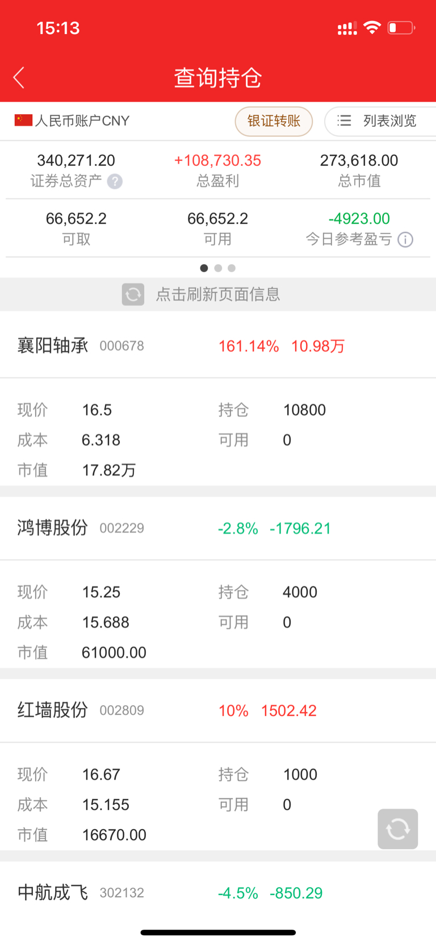Tap battery icon in status bar
Viewport: 436px width, 945px height.
tap(401, 27)
